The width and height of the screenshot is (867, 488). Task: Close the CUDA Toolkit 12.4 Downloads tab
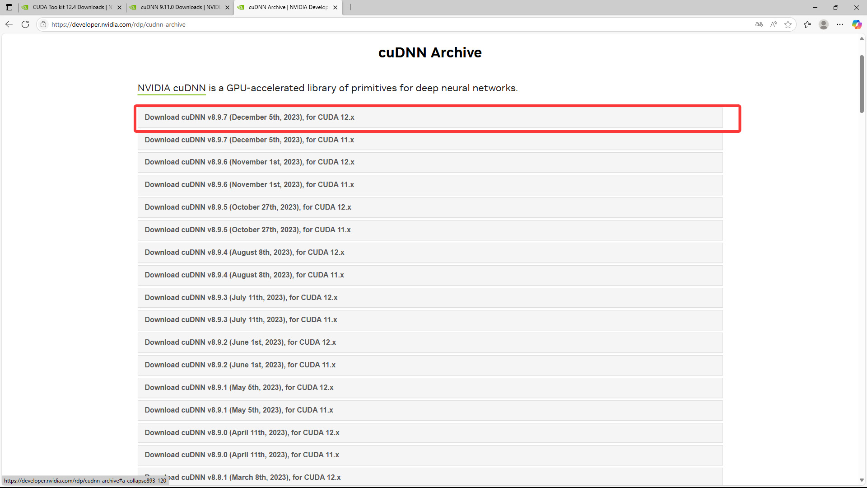coord(119,7)
